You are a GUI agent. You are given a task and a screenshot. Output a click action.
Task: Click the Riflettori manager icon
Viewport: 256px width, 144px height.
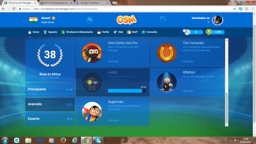click(167, 82)
